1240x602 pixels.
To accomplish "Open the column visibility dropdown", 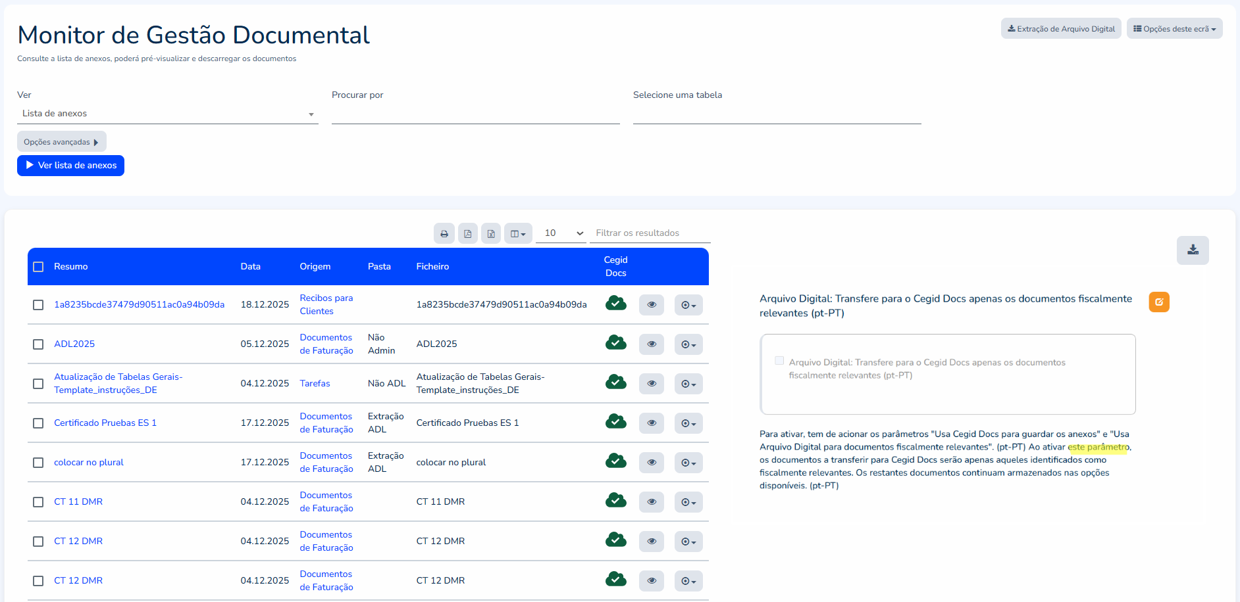I will click(x=518, y=233).
